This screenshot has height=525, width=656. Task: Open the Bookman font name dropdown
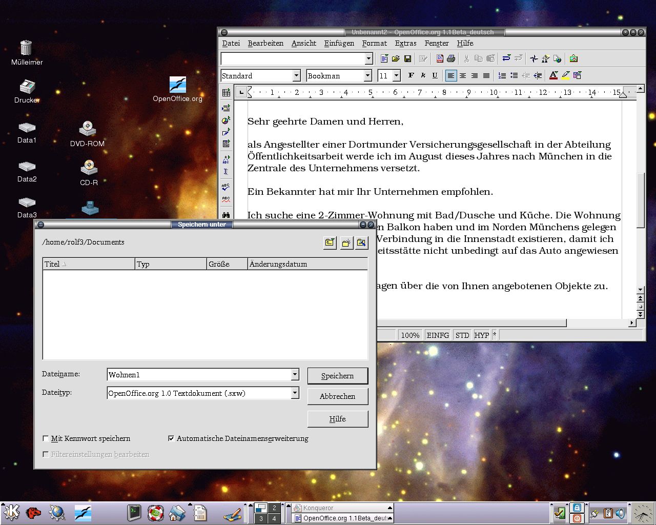coord(367,76)
